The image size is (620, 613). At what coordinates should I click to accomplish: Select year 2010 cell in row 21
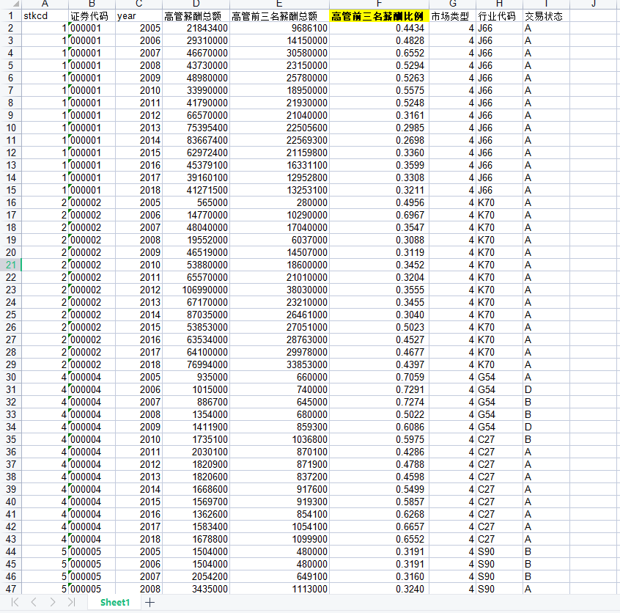click(x=139, y=265)
